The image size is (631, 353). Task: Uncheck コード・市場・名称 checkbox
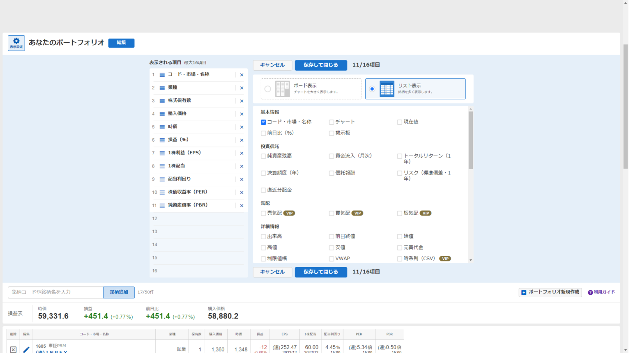(263, 122)
